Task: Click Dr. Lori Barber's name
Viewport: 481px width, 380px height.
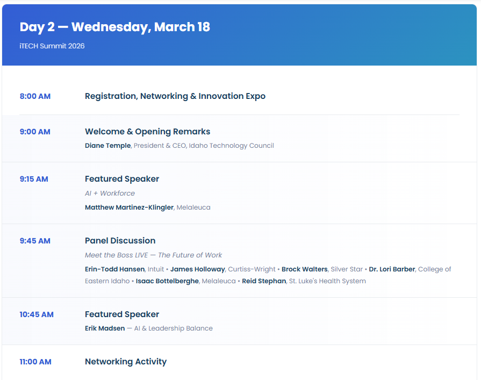Action: pos(391,269)
